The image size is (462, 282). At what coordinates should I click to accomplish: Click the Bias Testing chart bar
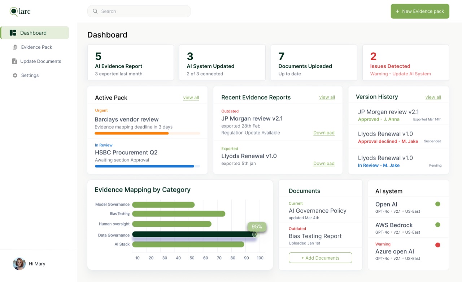tap(179, 214)
